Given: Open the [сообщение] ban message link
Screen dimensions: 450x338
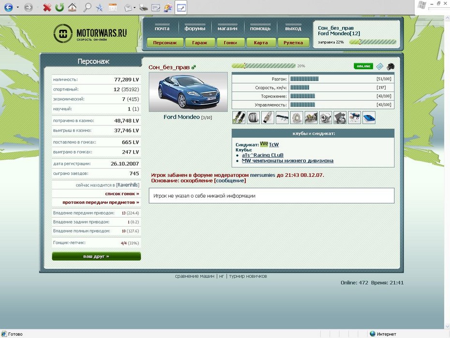Looking at the screenshot, I should coord(230,180).
